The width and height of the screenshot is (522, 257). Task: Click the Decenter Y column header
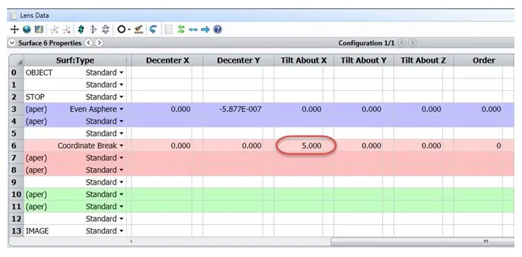point(238,61)
